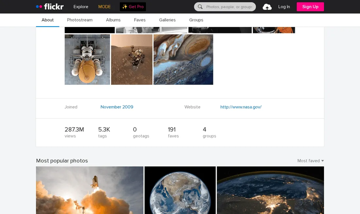
Task: Click the Most popular photos heading
Action: point(62,161)
